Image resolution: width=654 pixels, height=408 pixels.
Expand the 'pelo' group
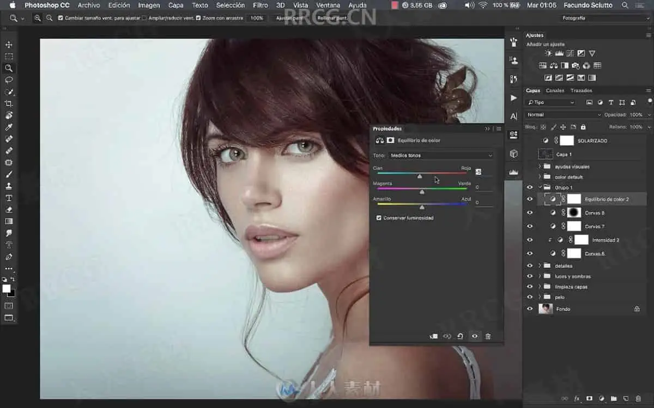[540, 297]
